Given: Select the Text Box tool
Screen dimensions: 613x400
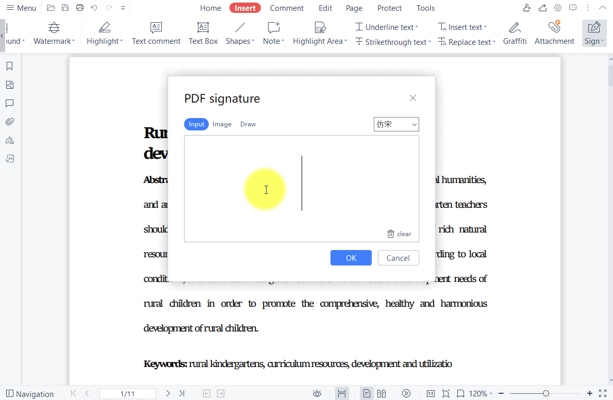Looking at the screenshot, I should 203,32.
